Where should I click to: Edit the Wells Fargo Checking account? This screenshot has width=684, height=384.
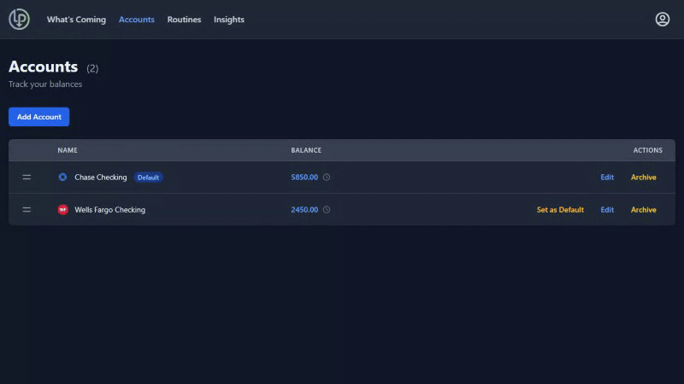click(607, 210)
